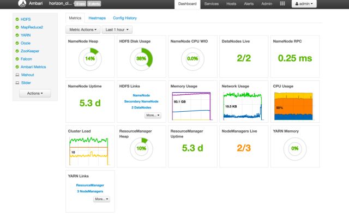Click the NameNode RPC 0.25 ms value
Screen dimensions: 349x217
coord(295,58)
